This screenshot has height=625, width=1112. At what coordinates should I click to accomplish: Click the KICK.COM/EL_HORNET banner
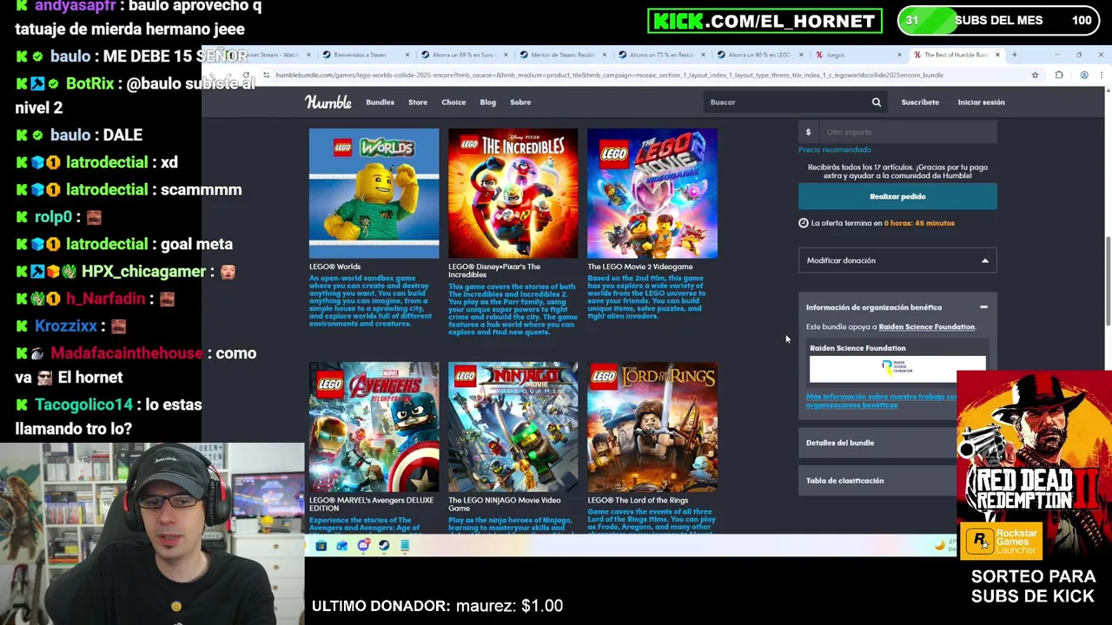pyautogui.click(x=764, y=21)
